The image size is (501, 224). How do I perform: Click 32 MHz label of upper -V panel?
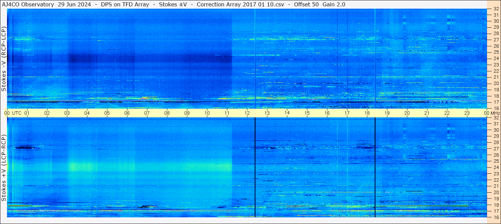coord(496,9)
